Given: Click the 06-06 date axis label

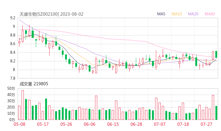Looking at the screenshot, I should tap(90, 124).
